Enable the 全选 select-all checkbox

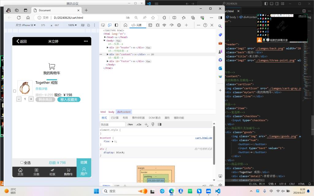(x=22, y=163)
